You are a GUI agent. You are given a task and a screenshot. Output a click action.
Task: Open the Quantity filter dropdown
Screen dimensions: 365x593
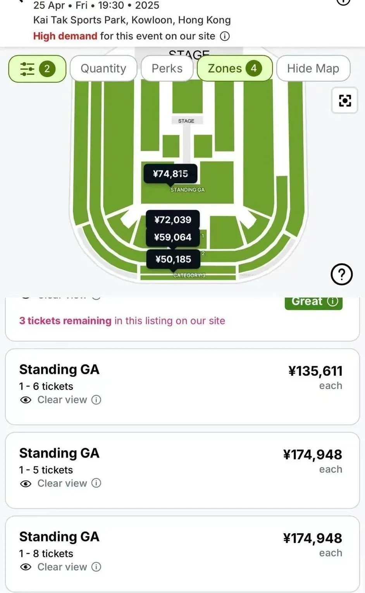tap(103, 69)
